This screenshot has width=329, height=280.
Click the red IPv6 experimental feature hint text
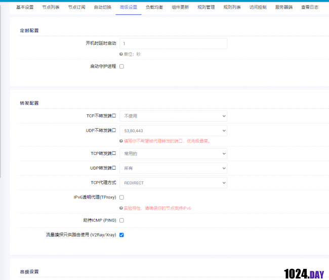(157, 208)
